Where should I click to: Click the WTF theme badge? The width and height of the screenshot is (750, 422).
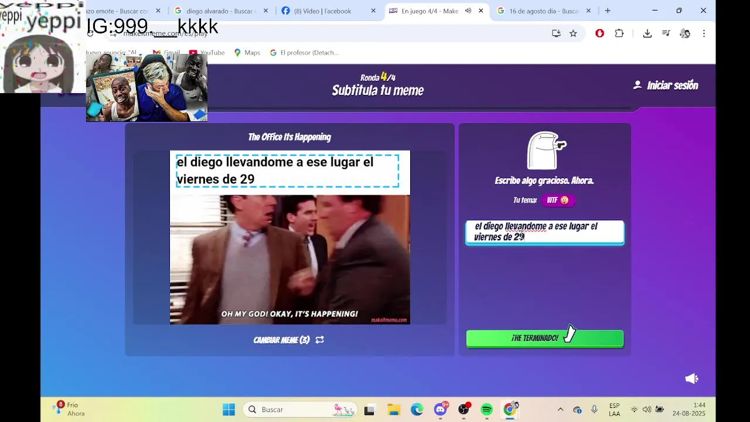tap(558, 200)
